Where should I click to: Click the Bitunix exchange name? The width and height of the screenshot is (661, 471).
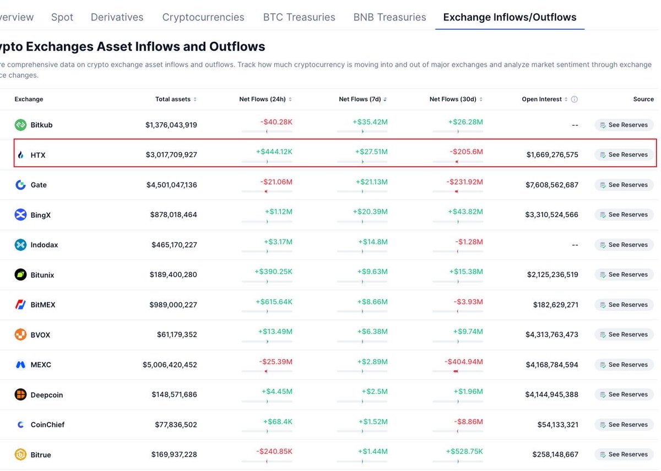pos(42,275)
